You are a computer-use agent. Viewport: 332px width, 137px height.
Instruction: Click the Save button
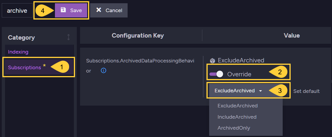[71, 10]
